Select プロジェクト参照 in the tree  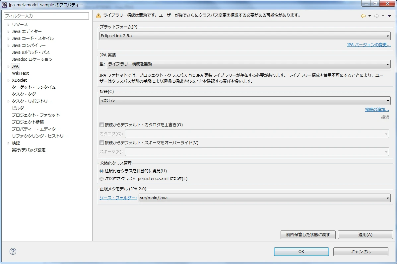28,122
